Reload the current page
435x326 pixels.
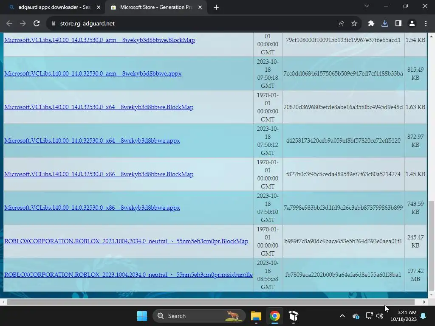(37, 24)
